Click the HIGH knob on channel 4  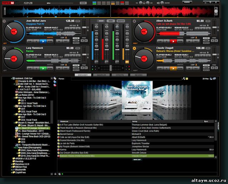coord(127,34)
